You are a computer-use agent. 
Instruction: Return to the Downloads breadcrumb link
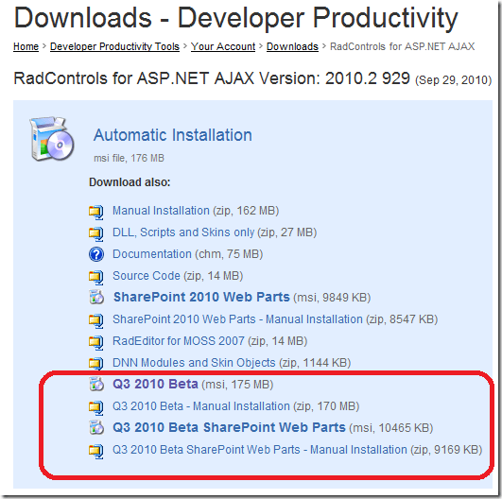point(292,46)
